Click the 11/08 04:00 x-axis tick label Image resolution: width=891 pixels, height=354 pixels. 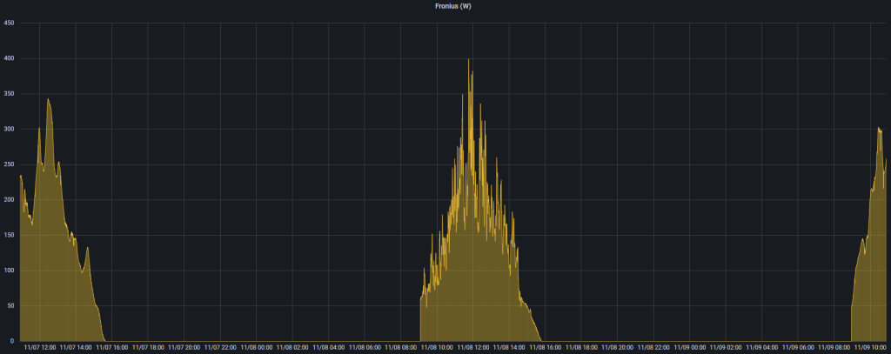click(x=329, y=347)
